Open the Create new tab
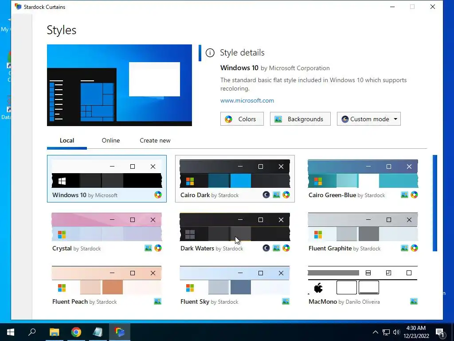This screenshot has width=454, height=341. click(155, 140)
